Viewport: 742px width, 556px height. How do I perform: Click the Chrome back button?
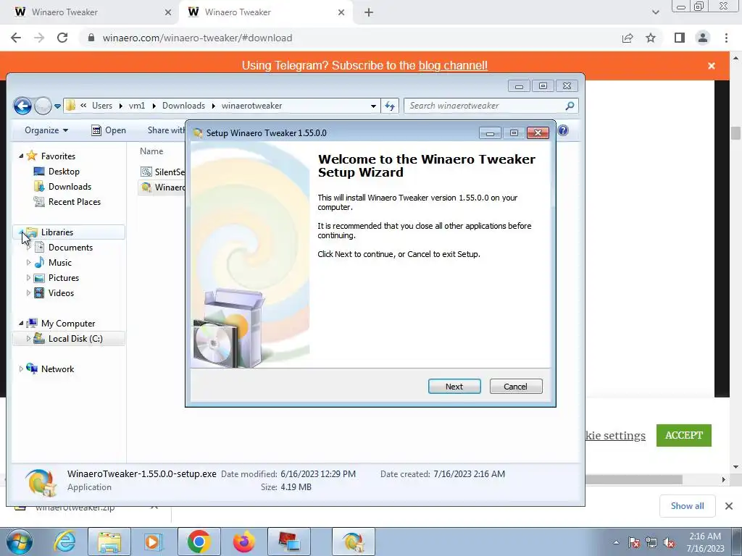coord(16,38)
